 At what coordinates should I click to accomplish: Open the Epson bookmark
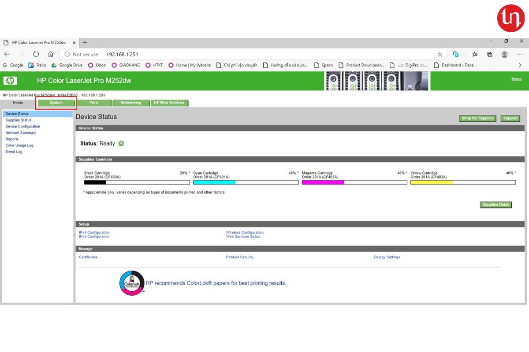pos(324,65)
